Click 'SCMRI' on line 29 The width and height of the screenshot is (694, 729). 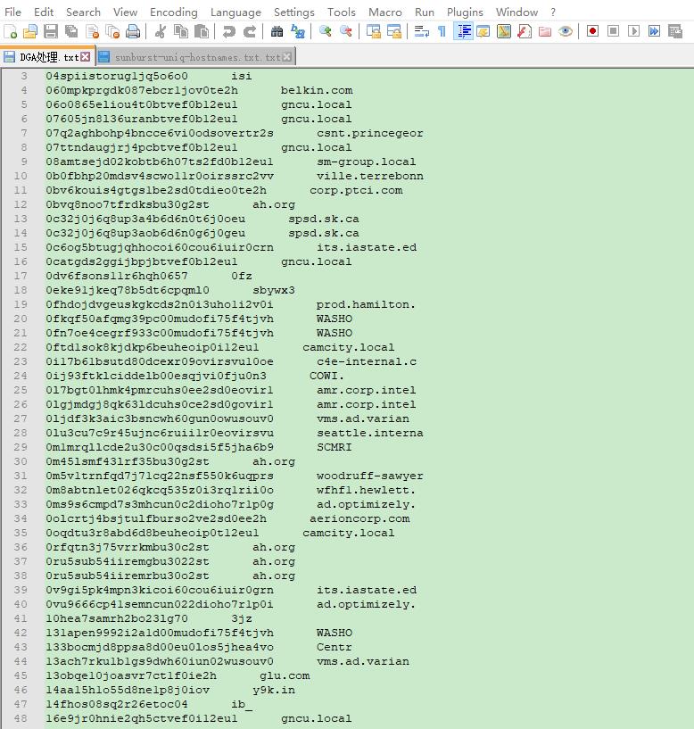pos(335,447)
